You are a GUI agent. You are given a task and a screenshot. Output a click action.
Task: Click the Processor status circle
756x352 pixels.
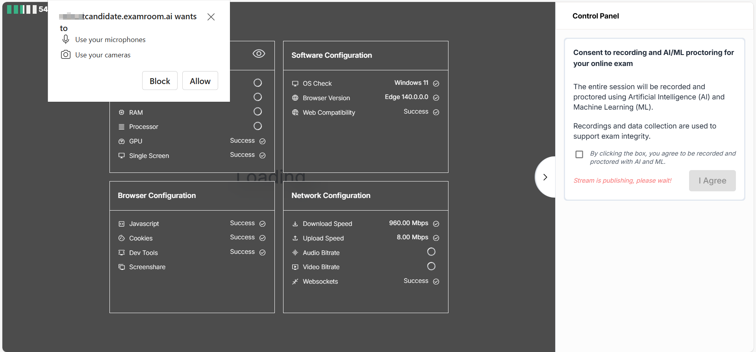pos(258,126)
